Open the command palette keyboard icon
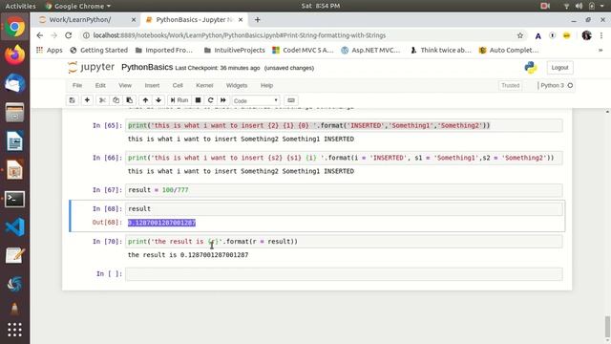This screenshot has height=344, width=611. click(291, 100)
